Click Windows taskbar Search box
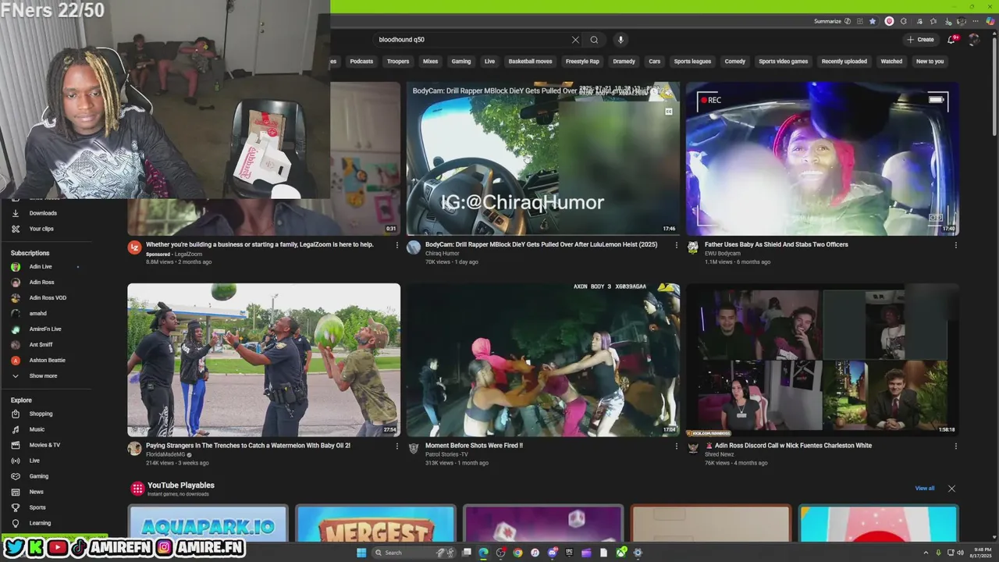Image resolution: width=999 pixels, height=562 pixels. pyautogui.click(x=412, y=553)
